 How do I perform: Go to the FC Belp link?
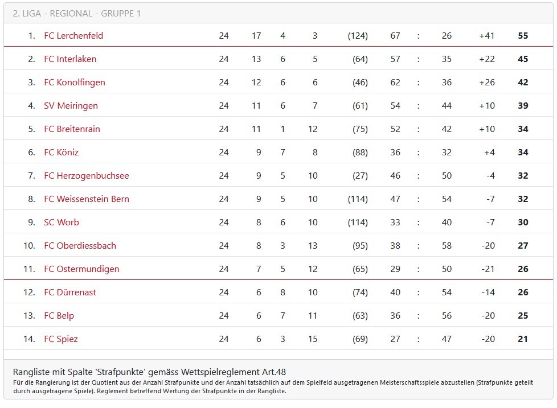point(59,316)
